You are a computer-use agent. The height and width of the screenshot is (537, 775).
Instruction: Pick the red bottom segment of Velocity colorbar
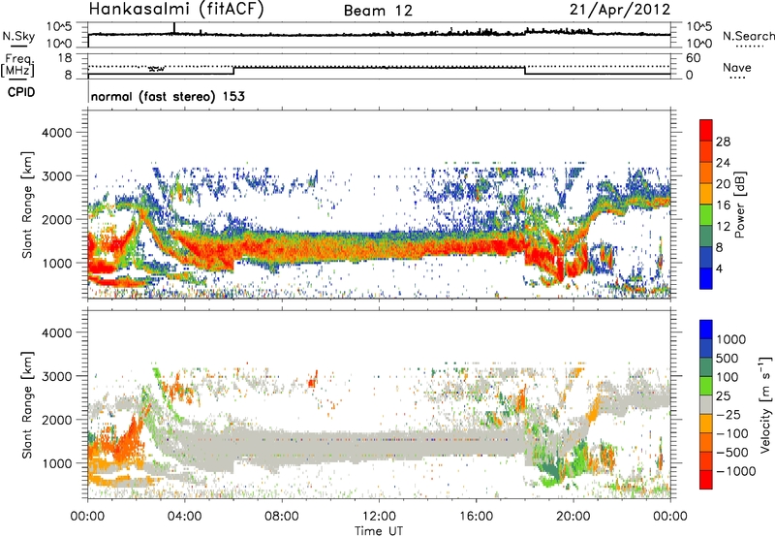click(x=706, y=480)
